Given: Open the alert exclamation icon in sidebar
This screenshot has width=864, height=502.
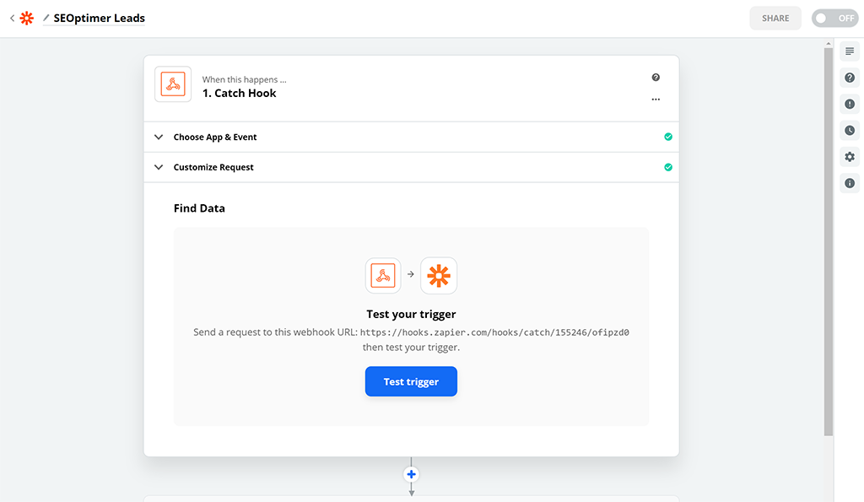Looking at the screenshot, I should (850, 104).
